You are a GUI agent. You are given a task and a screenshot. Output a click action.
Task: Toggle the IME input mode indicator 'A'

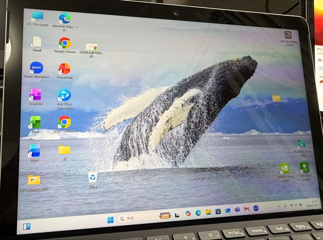285,206
